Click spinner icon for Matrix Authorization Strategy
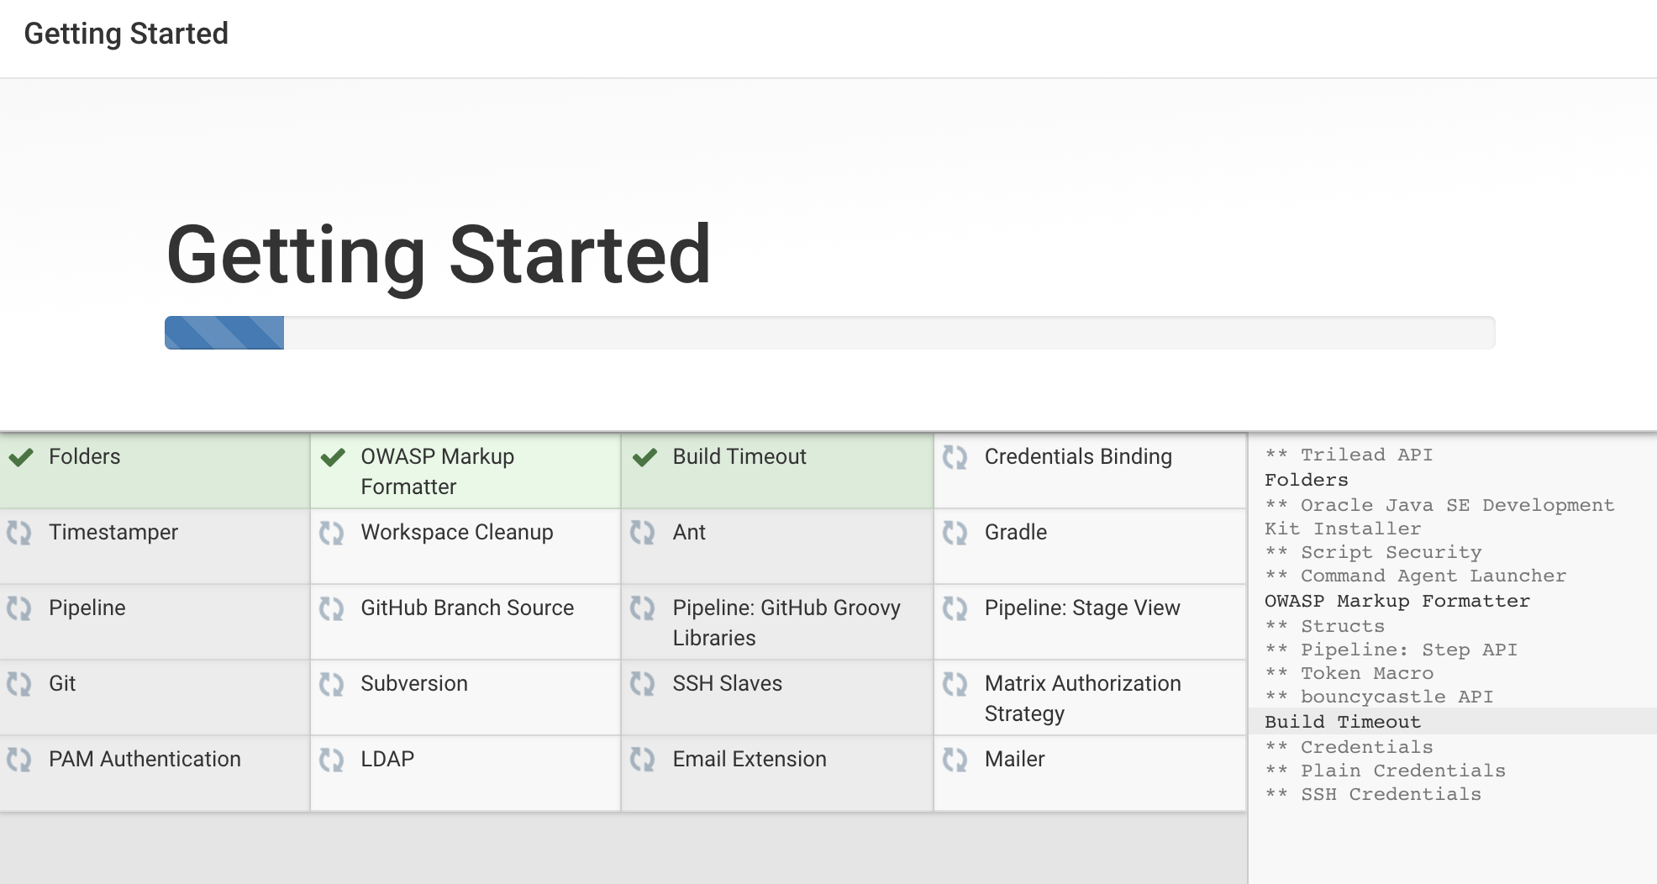The image size is (1657, 884). [955, 684]
